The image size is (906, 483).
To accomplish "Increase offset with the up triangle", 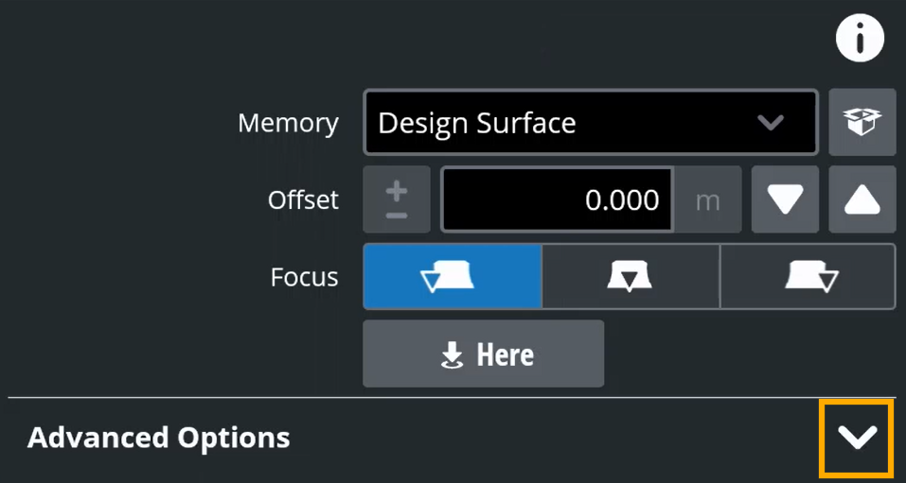I will [x=862, y=199].
